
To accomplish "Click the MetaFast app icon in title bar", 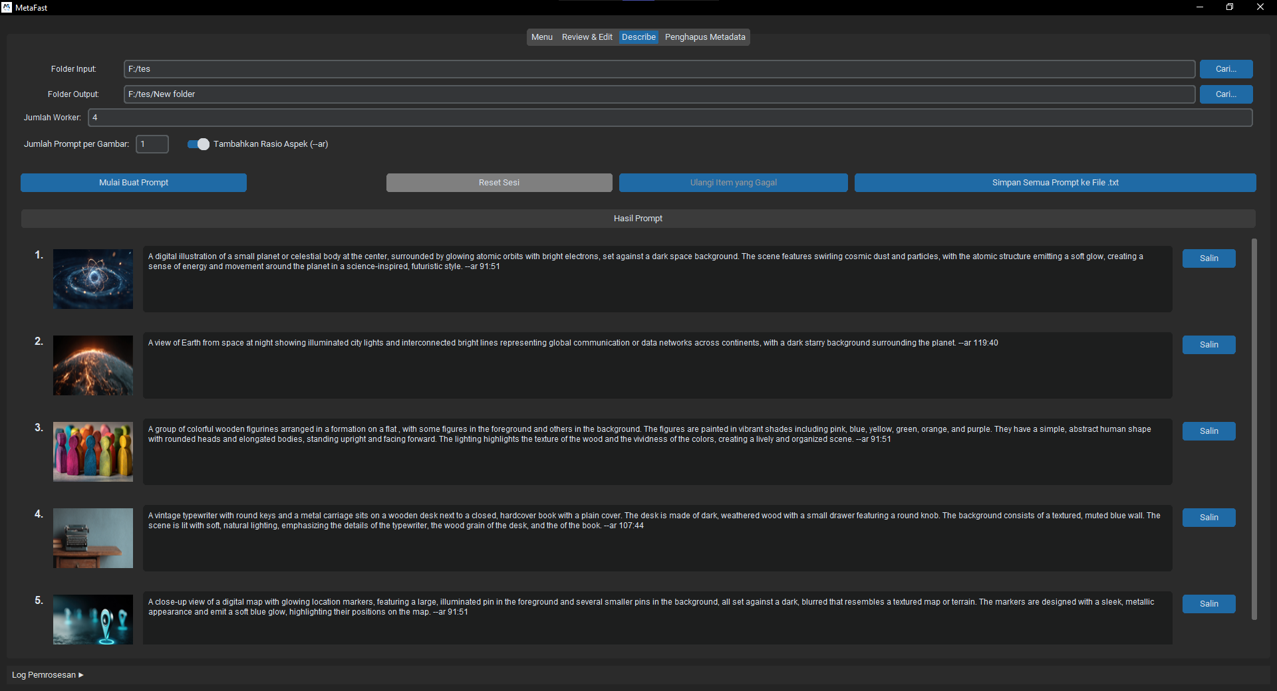I will tap(7, 7).
